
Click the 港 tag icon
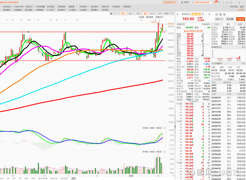pos(224,14)
